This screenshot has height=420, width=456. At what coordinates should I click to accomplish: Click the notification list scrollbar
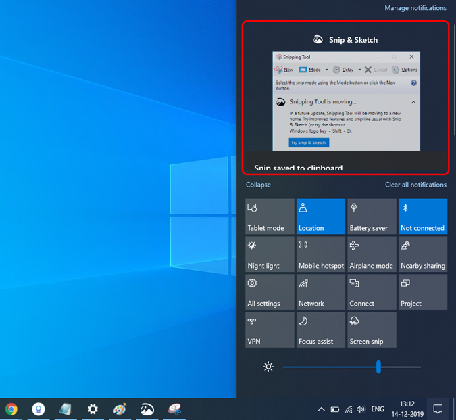click(454, 80)
